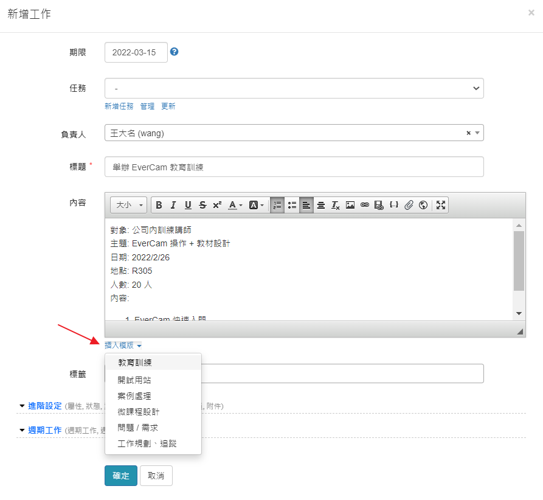Choose 微課程設計 template option
This screenshot has height=500, width=543.
pyautogui.click(x=139, y=412)
